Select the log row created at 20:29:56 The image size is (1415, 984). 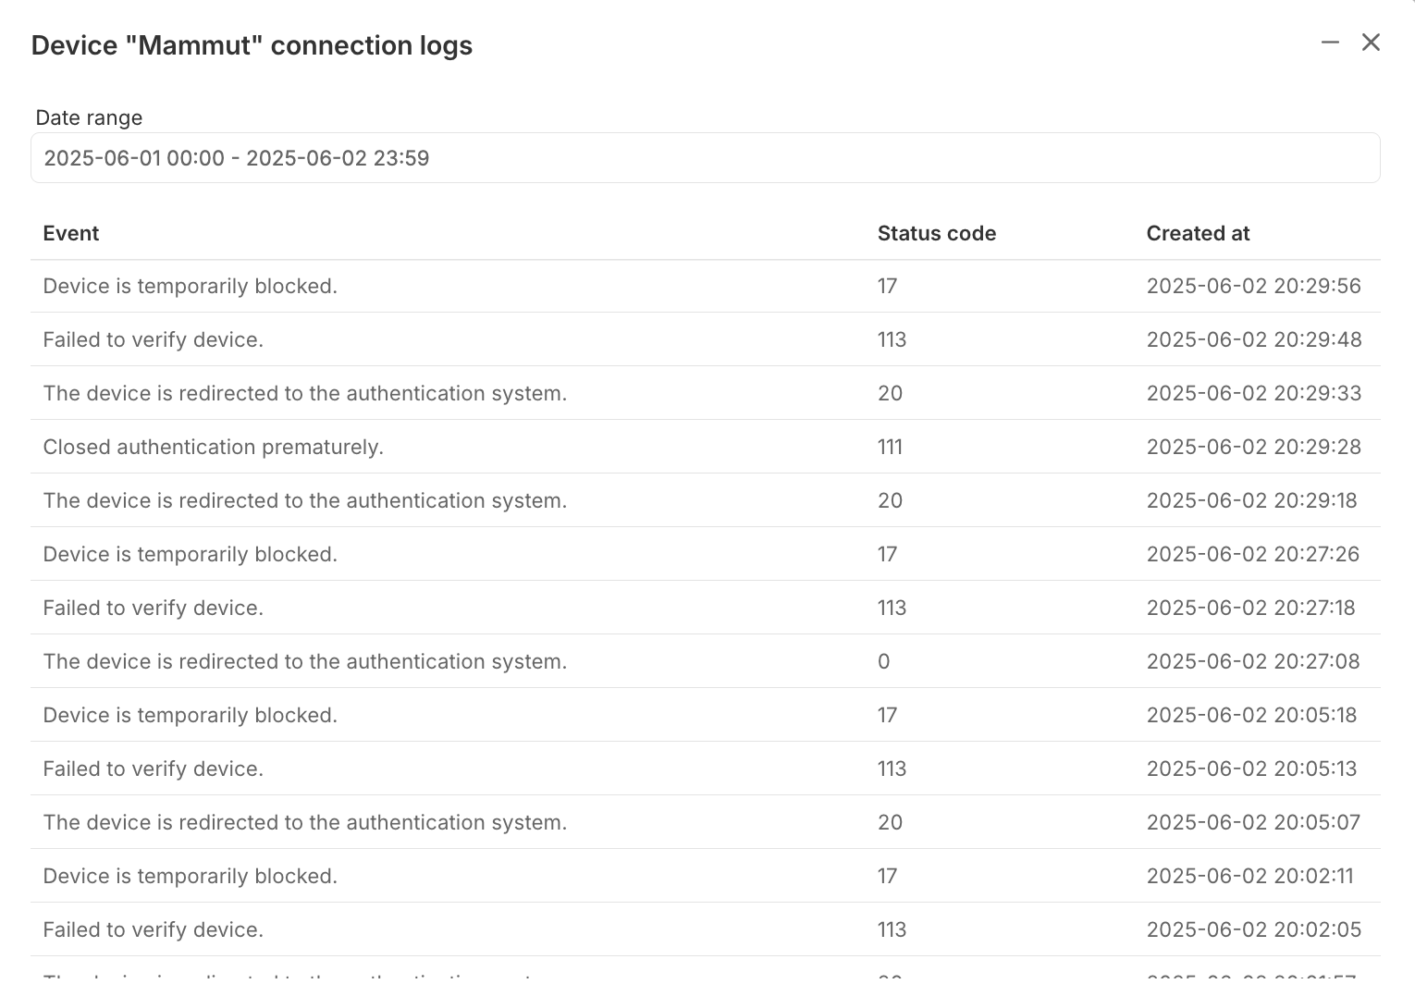(x=706, y=287)
